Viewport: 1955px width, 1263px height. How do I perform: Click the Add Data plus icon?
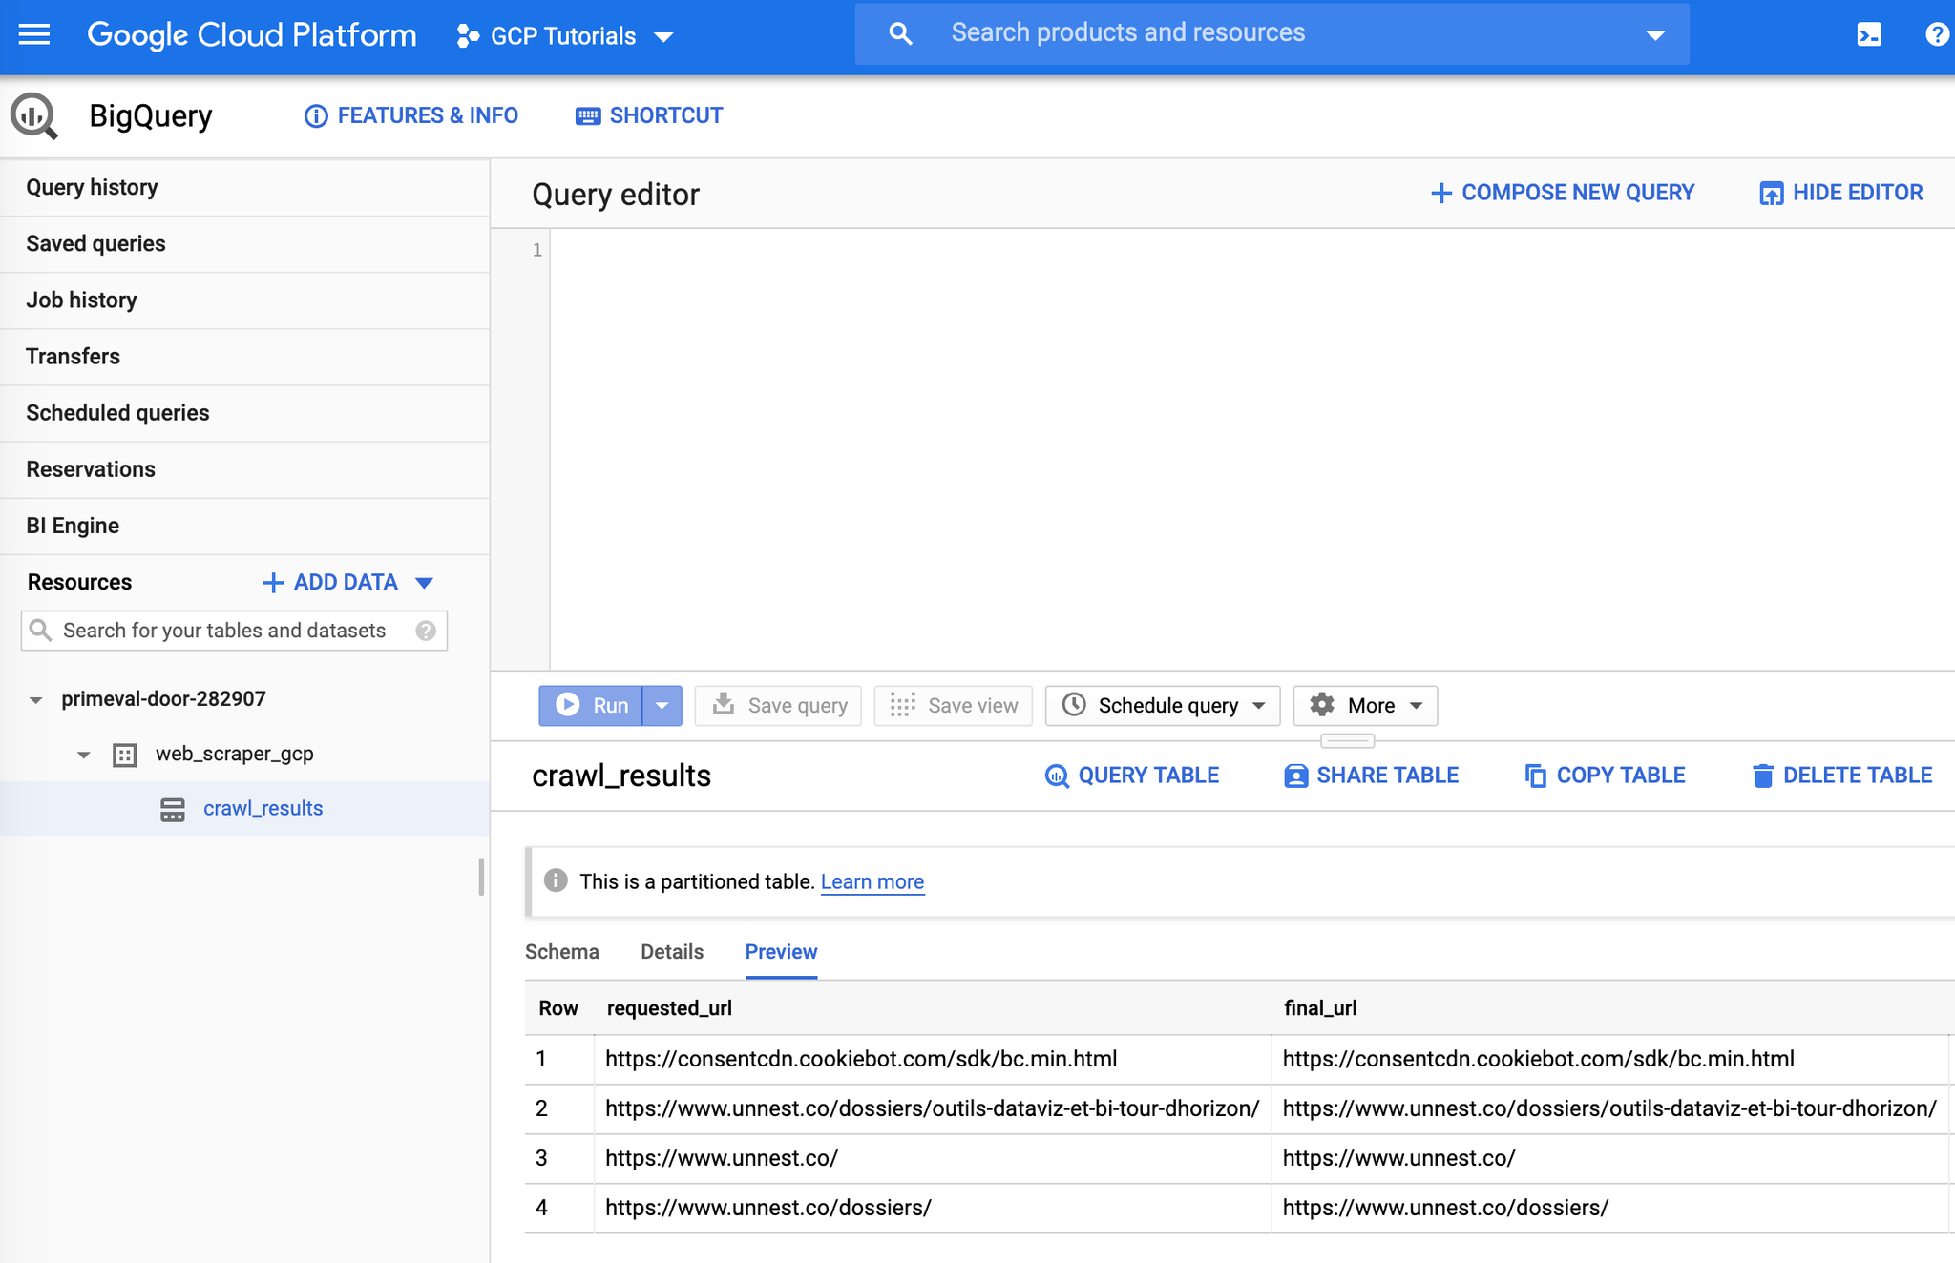273,583
